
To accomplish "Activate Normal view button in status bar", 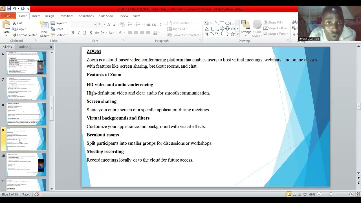I will (289, 194).
